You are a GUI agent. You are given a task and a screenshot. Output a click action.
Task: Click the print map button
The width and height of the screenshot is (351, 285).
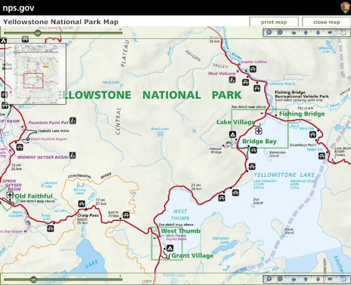(x=274, y=22)
